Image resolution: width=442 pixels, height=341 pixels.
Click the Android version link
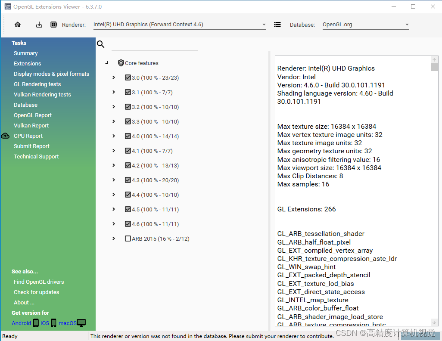tap(21, 323)
